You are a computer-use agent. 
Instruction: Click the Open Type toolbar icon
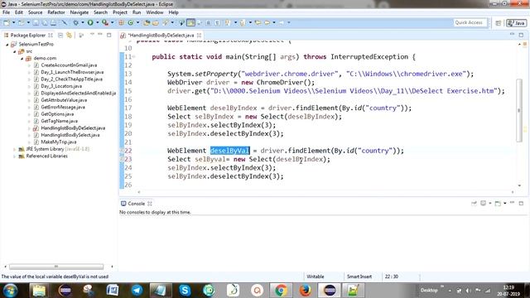[147, 22]
